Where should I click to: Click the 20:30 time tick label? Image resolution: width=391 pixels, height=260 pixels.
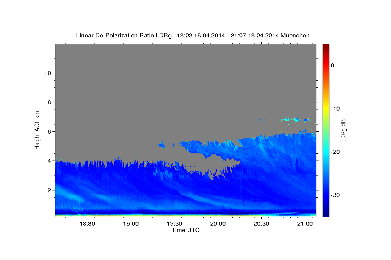click(261, 224)
